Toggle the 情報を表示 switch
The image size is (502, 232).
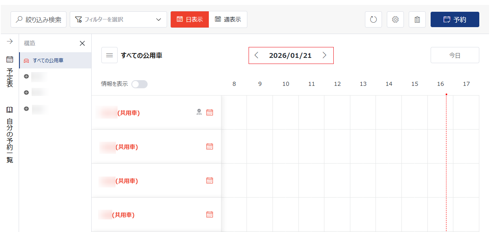point(139,84)
